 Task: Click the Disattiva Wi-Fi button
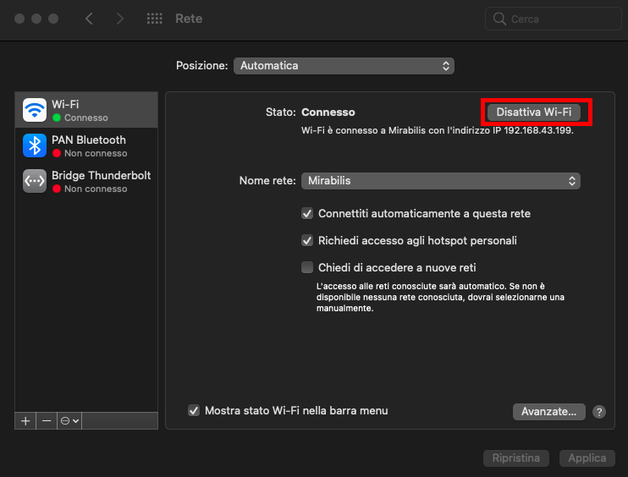point(534,112)
